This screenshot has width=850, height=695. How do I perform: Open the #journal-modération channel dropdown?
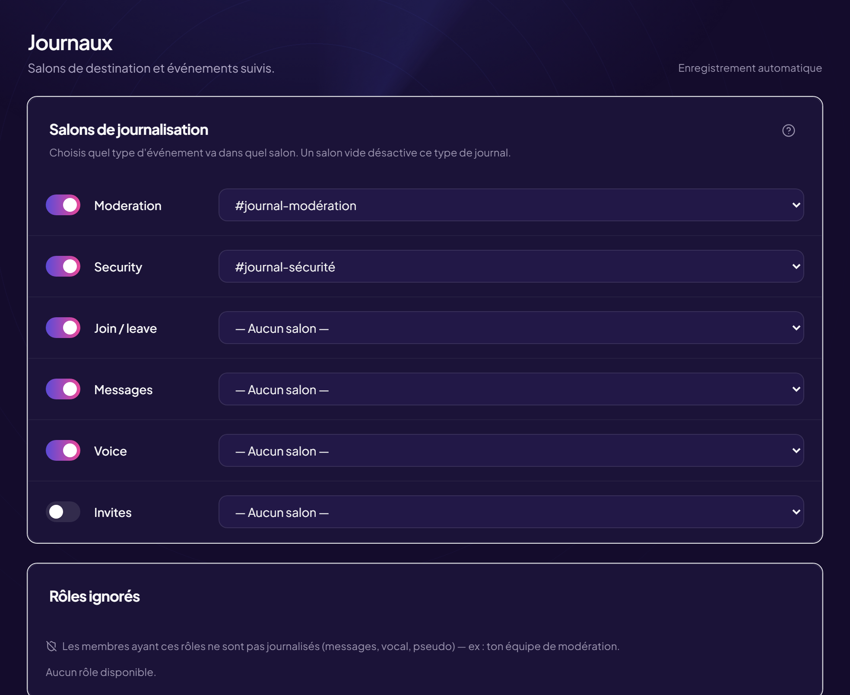click(511, 205)
